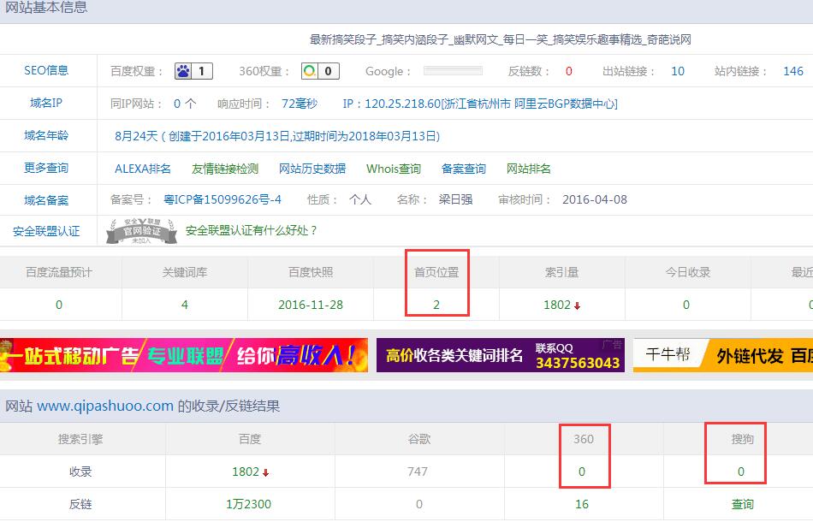This screenshot has height=522, width=813.
Task: Click the 域名IP row label
Action: click(x=46, y=104)
